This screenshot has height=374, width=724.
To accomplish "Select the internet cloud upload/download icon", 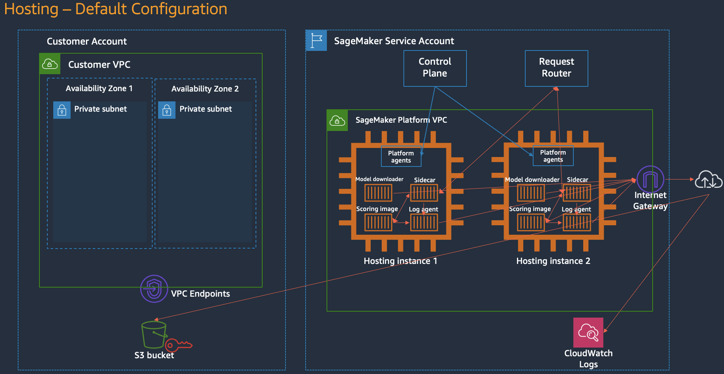I will 709,180.
